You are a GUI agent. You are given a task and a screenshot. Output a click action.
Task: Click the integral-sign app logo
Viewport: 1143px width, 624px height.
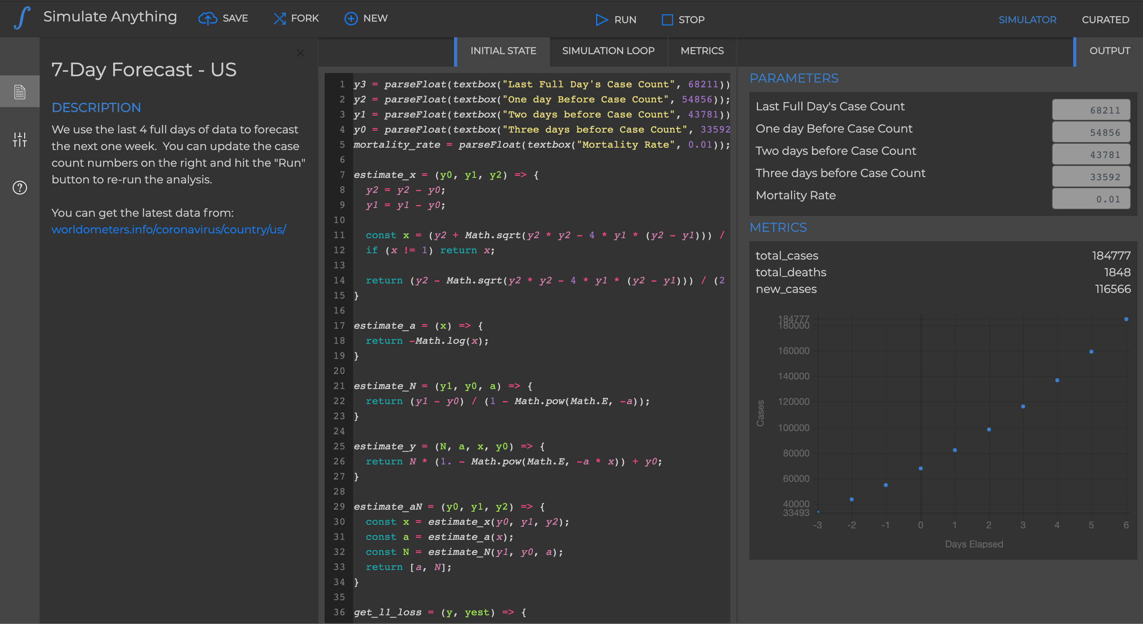coord(22,18)
